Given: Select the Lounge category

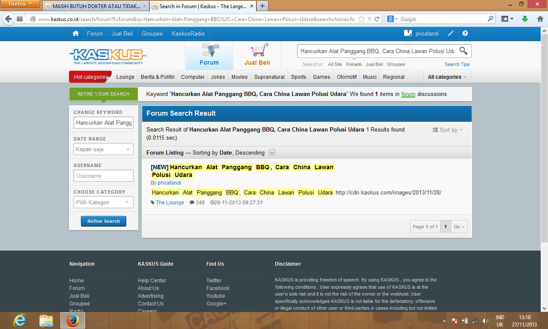Looking at the screenshot, I should pos(125,77).
